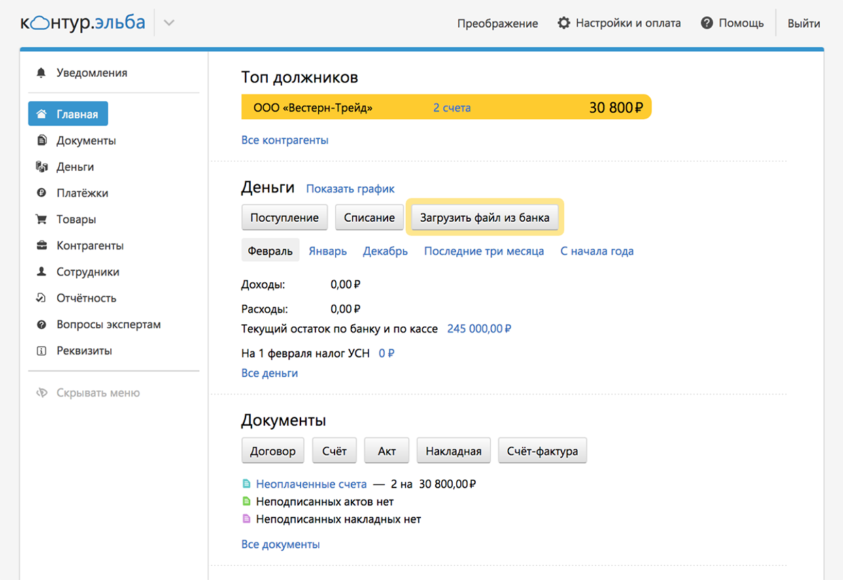The height and width of the screenshot is (580, 843).
Task: Switch to Последние три месяца period
Action: click(483, 251)
